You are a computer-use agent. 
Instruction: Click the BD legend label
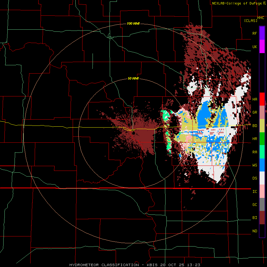pyautogui.click(x=255, y=126)
